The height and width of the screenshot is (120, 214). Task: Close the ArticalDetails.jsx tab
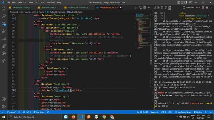click(x=120, y=8)
